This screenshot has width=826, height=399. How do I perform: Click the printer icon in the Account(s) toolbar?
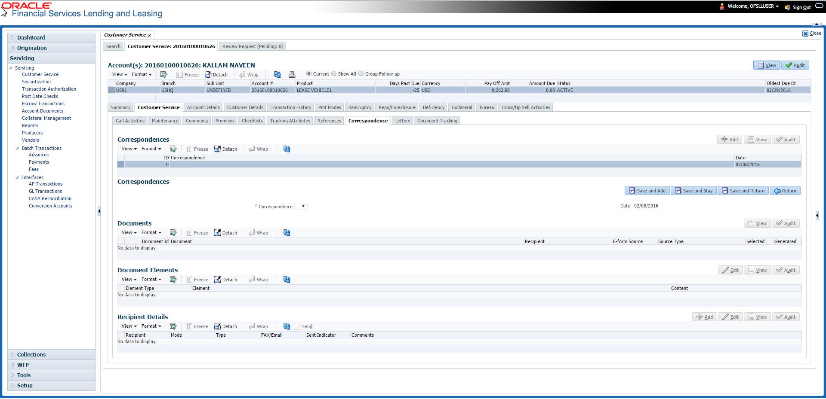point(292,74)
